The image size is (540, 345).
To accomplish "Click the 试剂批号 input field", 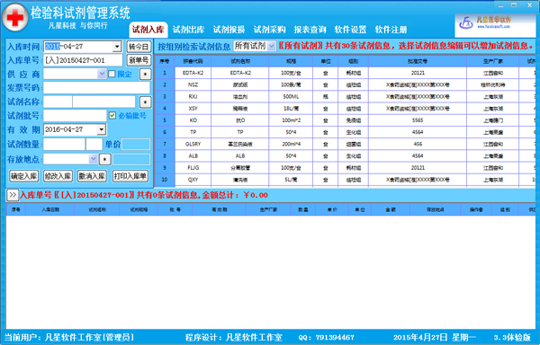I will click(75, 116).
